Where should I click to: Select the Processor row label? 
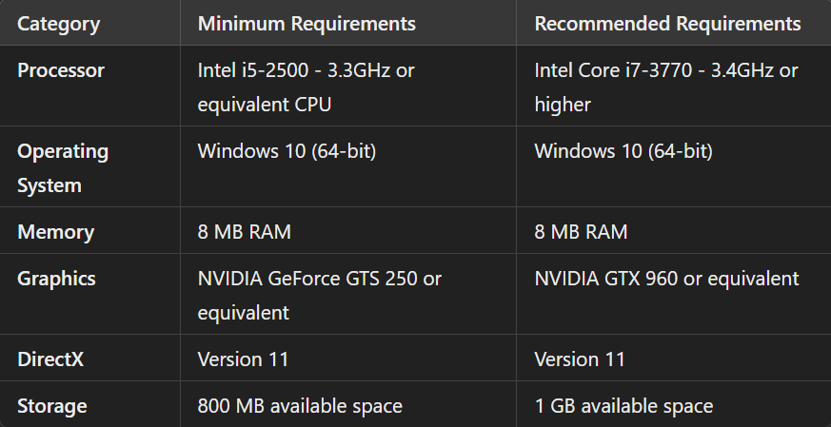61,70
